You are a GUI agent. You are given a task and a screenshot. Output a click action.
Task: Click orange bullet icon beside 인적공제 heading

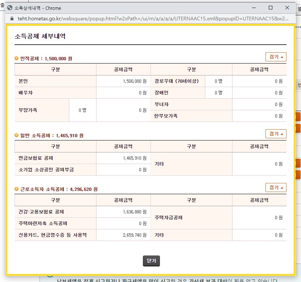point(17,58)
